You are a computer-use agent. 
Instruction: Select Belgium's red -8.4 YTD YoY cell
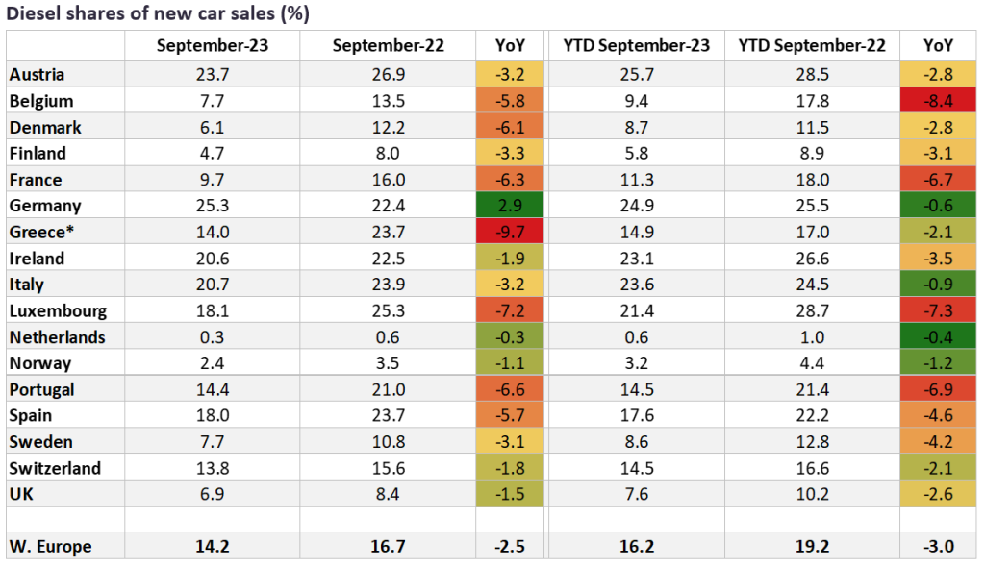click(x=938, y=101)
